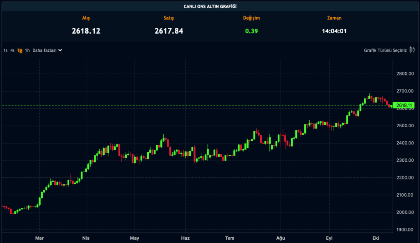Click the 2200.00 price axis label

pyautogui.click(x=405, y=178)
